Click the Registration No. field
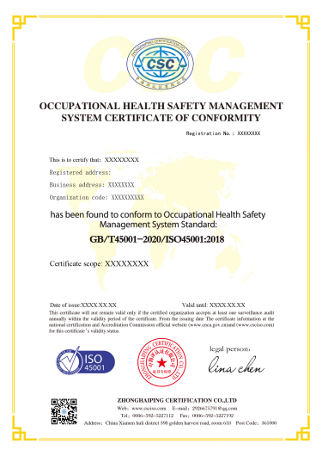The height and width of the screenshot is (456, 322). click(223, 133)
